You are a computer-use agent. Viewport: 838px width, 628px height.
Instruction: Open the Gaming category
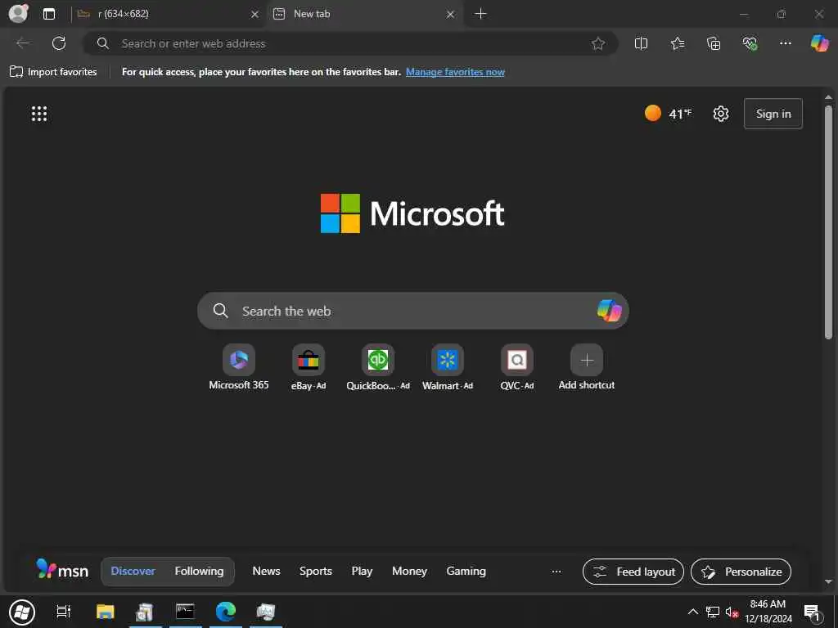pyautogui.click(x=466, y=571)
